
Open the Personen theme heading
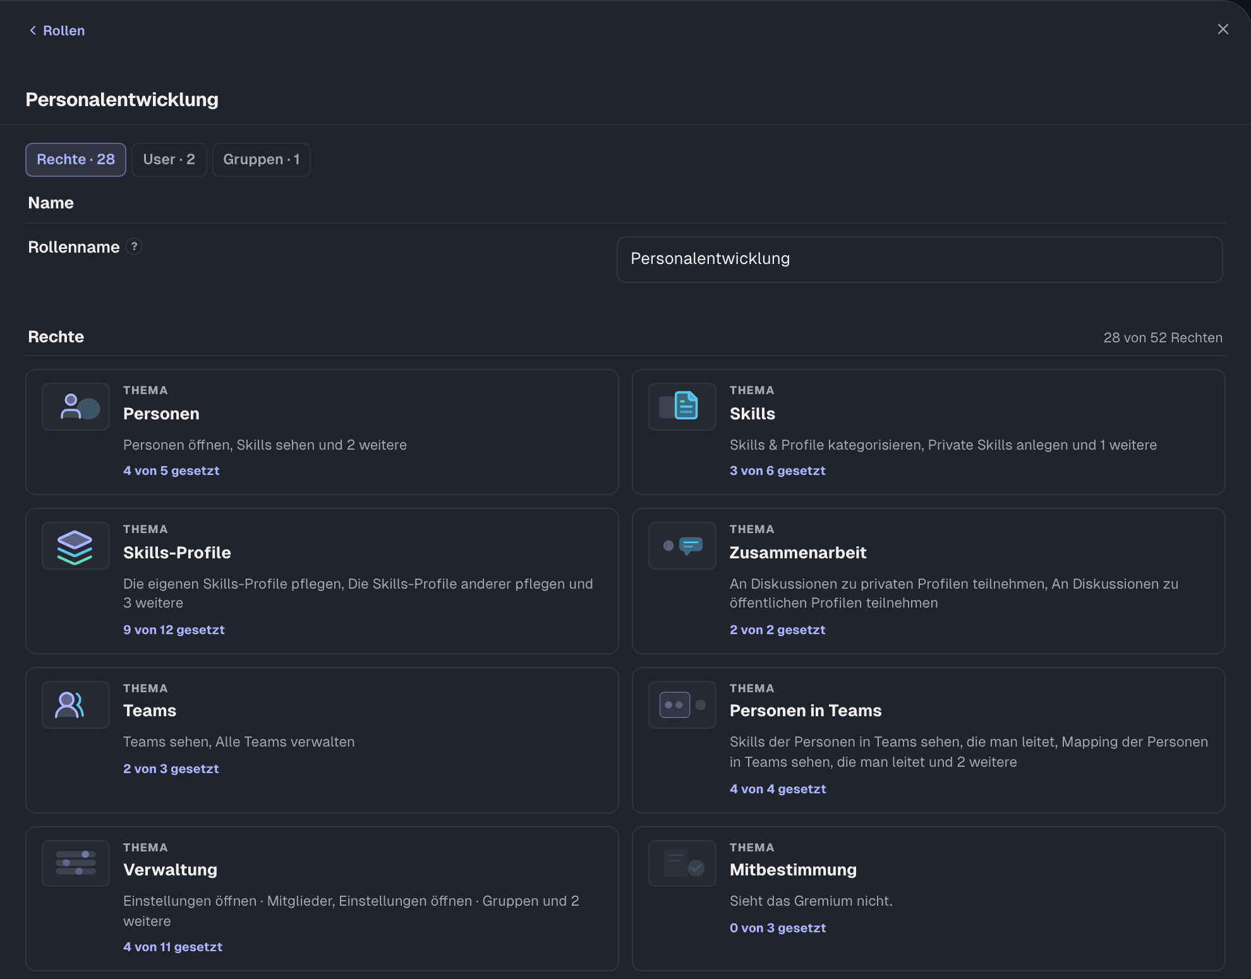[x=161, y=414]
